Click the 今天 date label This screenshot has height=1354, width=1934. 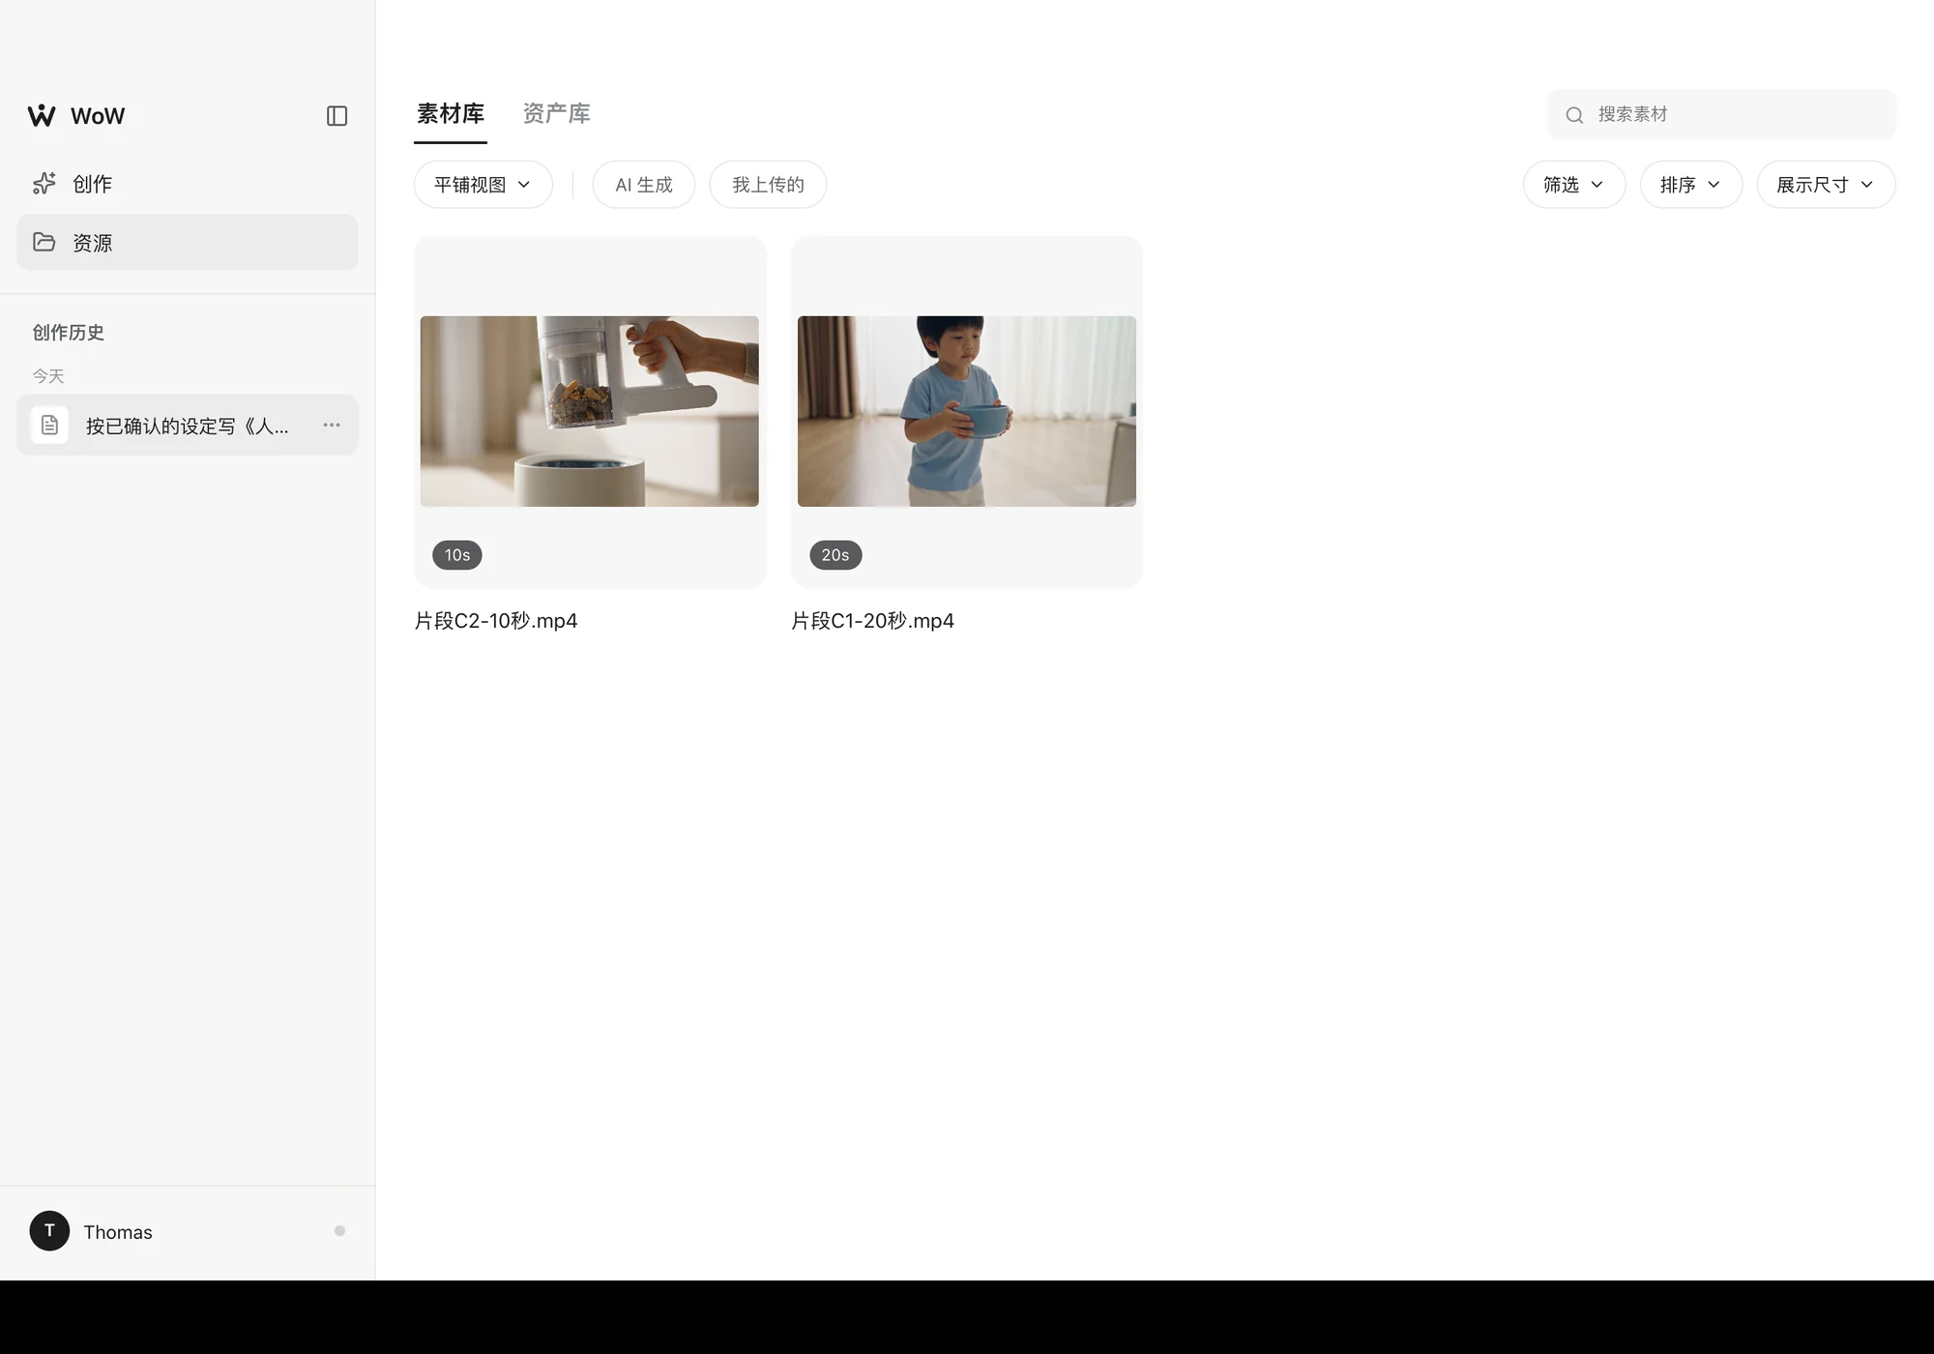click(x=48, y=376)
